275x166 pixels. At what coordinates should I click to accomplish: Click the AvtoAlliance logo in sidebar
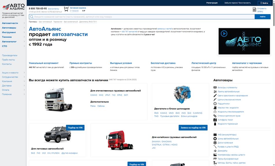[x=13, y=7]
